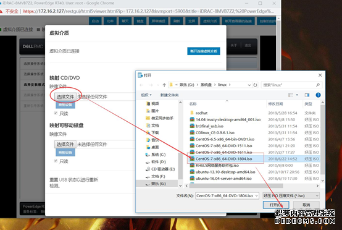
Task: Click 选择文件 under 映射可移动磁盘
Action: pyautogui.click(x=65, y=144)
